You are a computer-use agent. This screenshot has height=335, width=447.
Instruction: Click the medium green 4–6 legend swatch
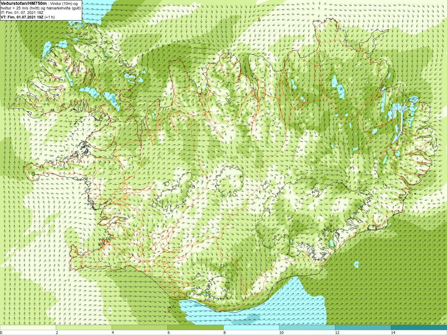pyautogui.click(x=140, y=328)
